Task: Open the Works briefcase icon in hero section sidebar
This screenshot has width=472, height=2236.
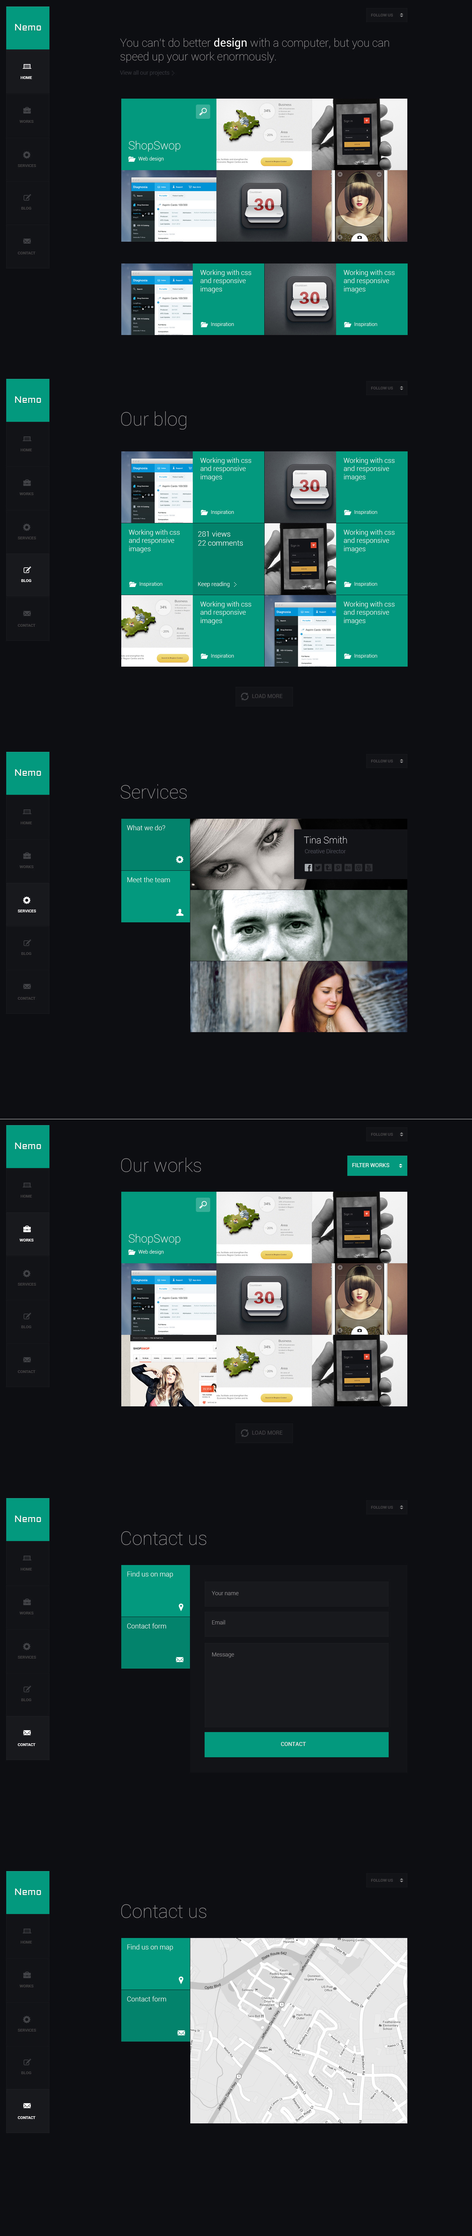Action: tap(27, 110)
